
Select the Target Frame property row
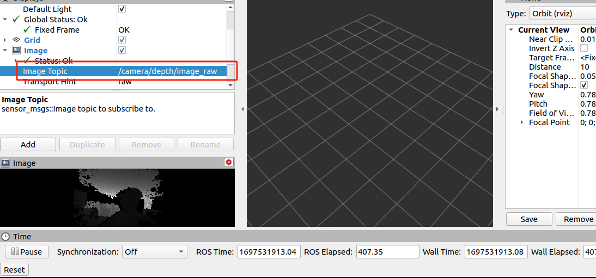pos(551,58)
